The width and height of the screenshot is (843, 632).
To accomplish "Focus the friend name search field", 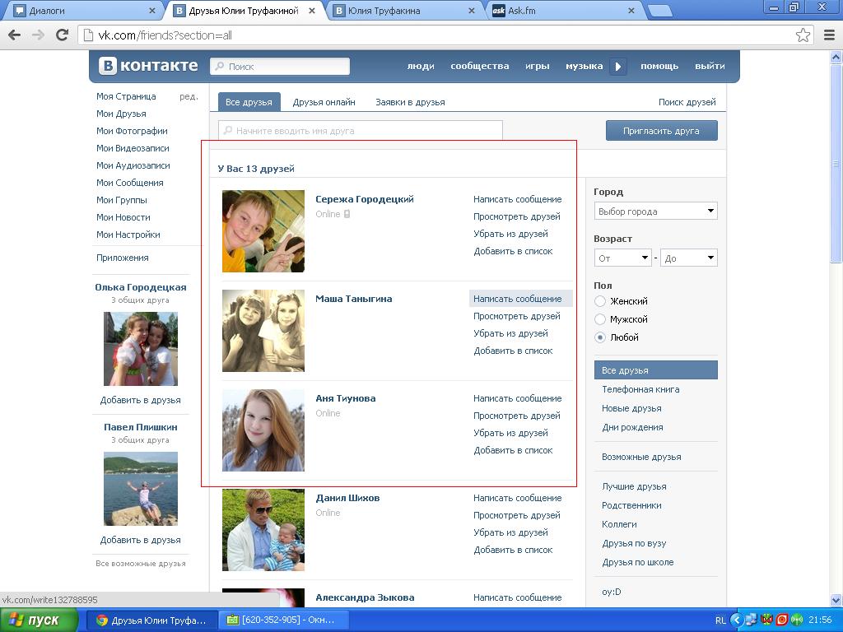I will (361, 131).
